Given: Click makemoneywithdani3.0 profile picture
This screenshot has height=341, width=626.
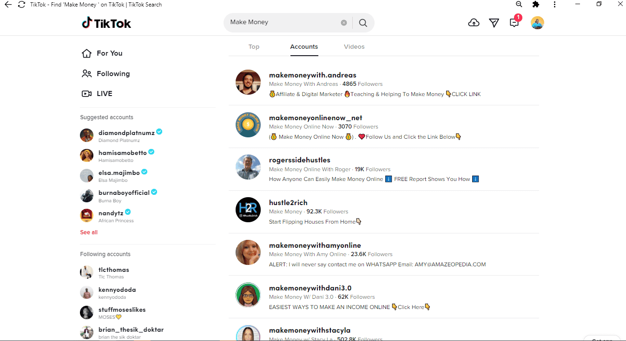Looking at the screenshot, I should point(248,295).
